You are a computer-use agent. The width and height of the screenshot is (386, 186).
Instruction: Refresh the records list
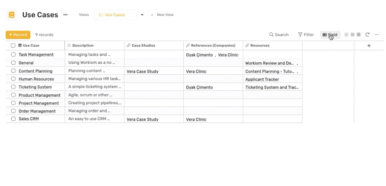click(367, 35)
